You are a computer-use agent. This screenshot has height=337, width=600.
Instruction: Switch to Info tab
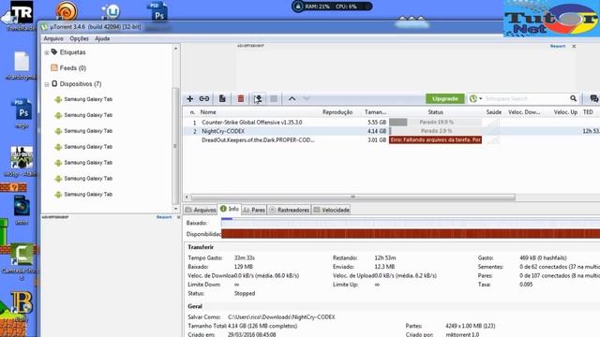(229, 209)
